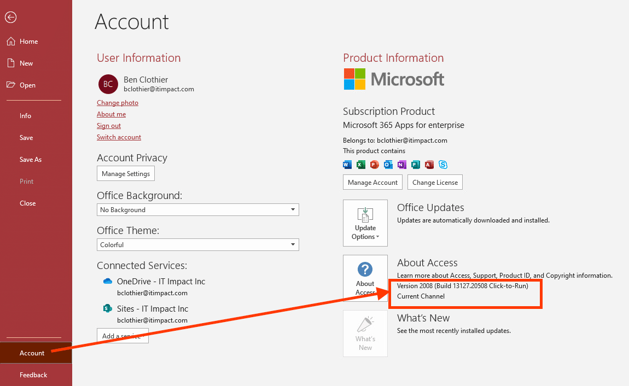
Task: Click the Manage Account button
Action: 372,183
